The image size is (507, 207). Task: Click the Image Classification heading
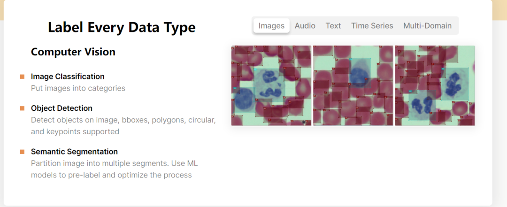pos(68,77)
